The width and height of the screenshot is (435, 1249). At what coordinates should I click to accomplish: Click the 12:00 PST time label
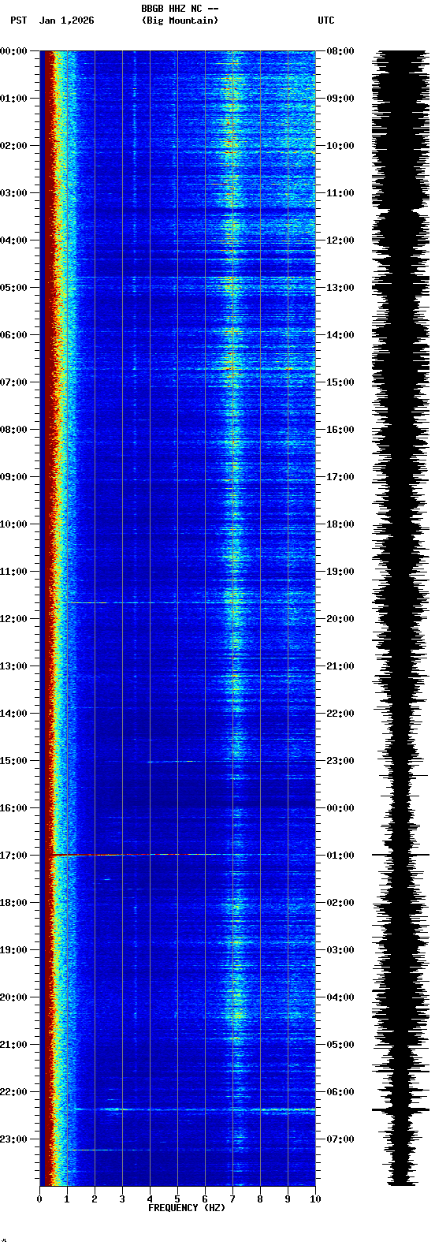coord(13,619)
